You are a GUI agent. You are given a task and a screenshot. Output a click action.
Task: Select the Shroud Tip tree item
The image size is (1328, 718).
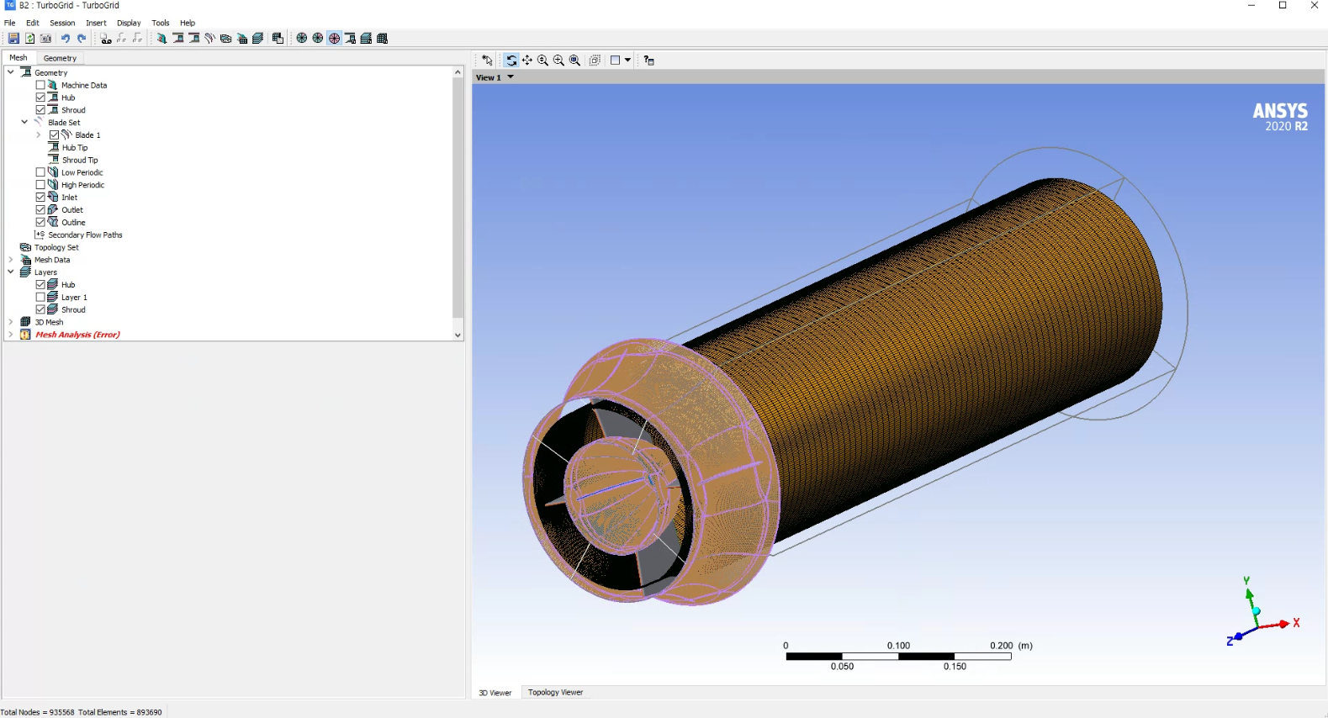point(80,160)
